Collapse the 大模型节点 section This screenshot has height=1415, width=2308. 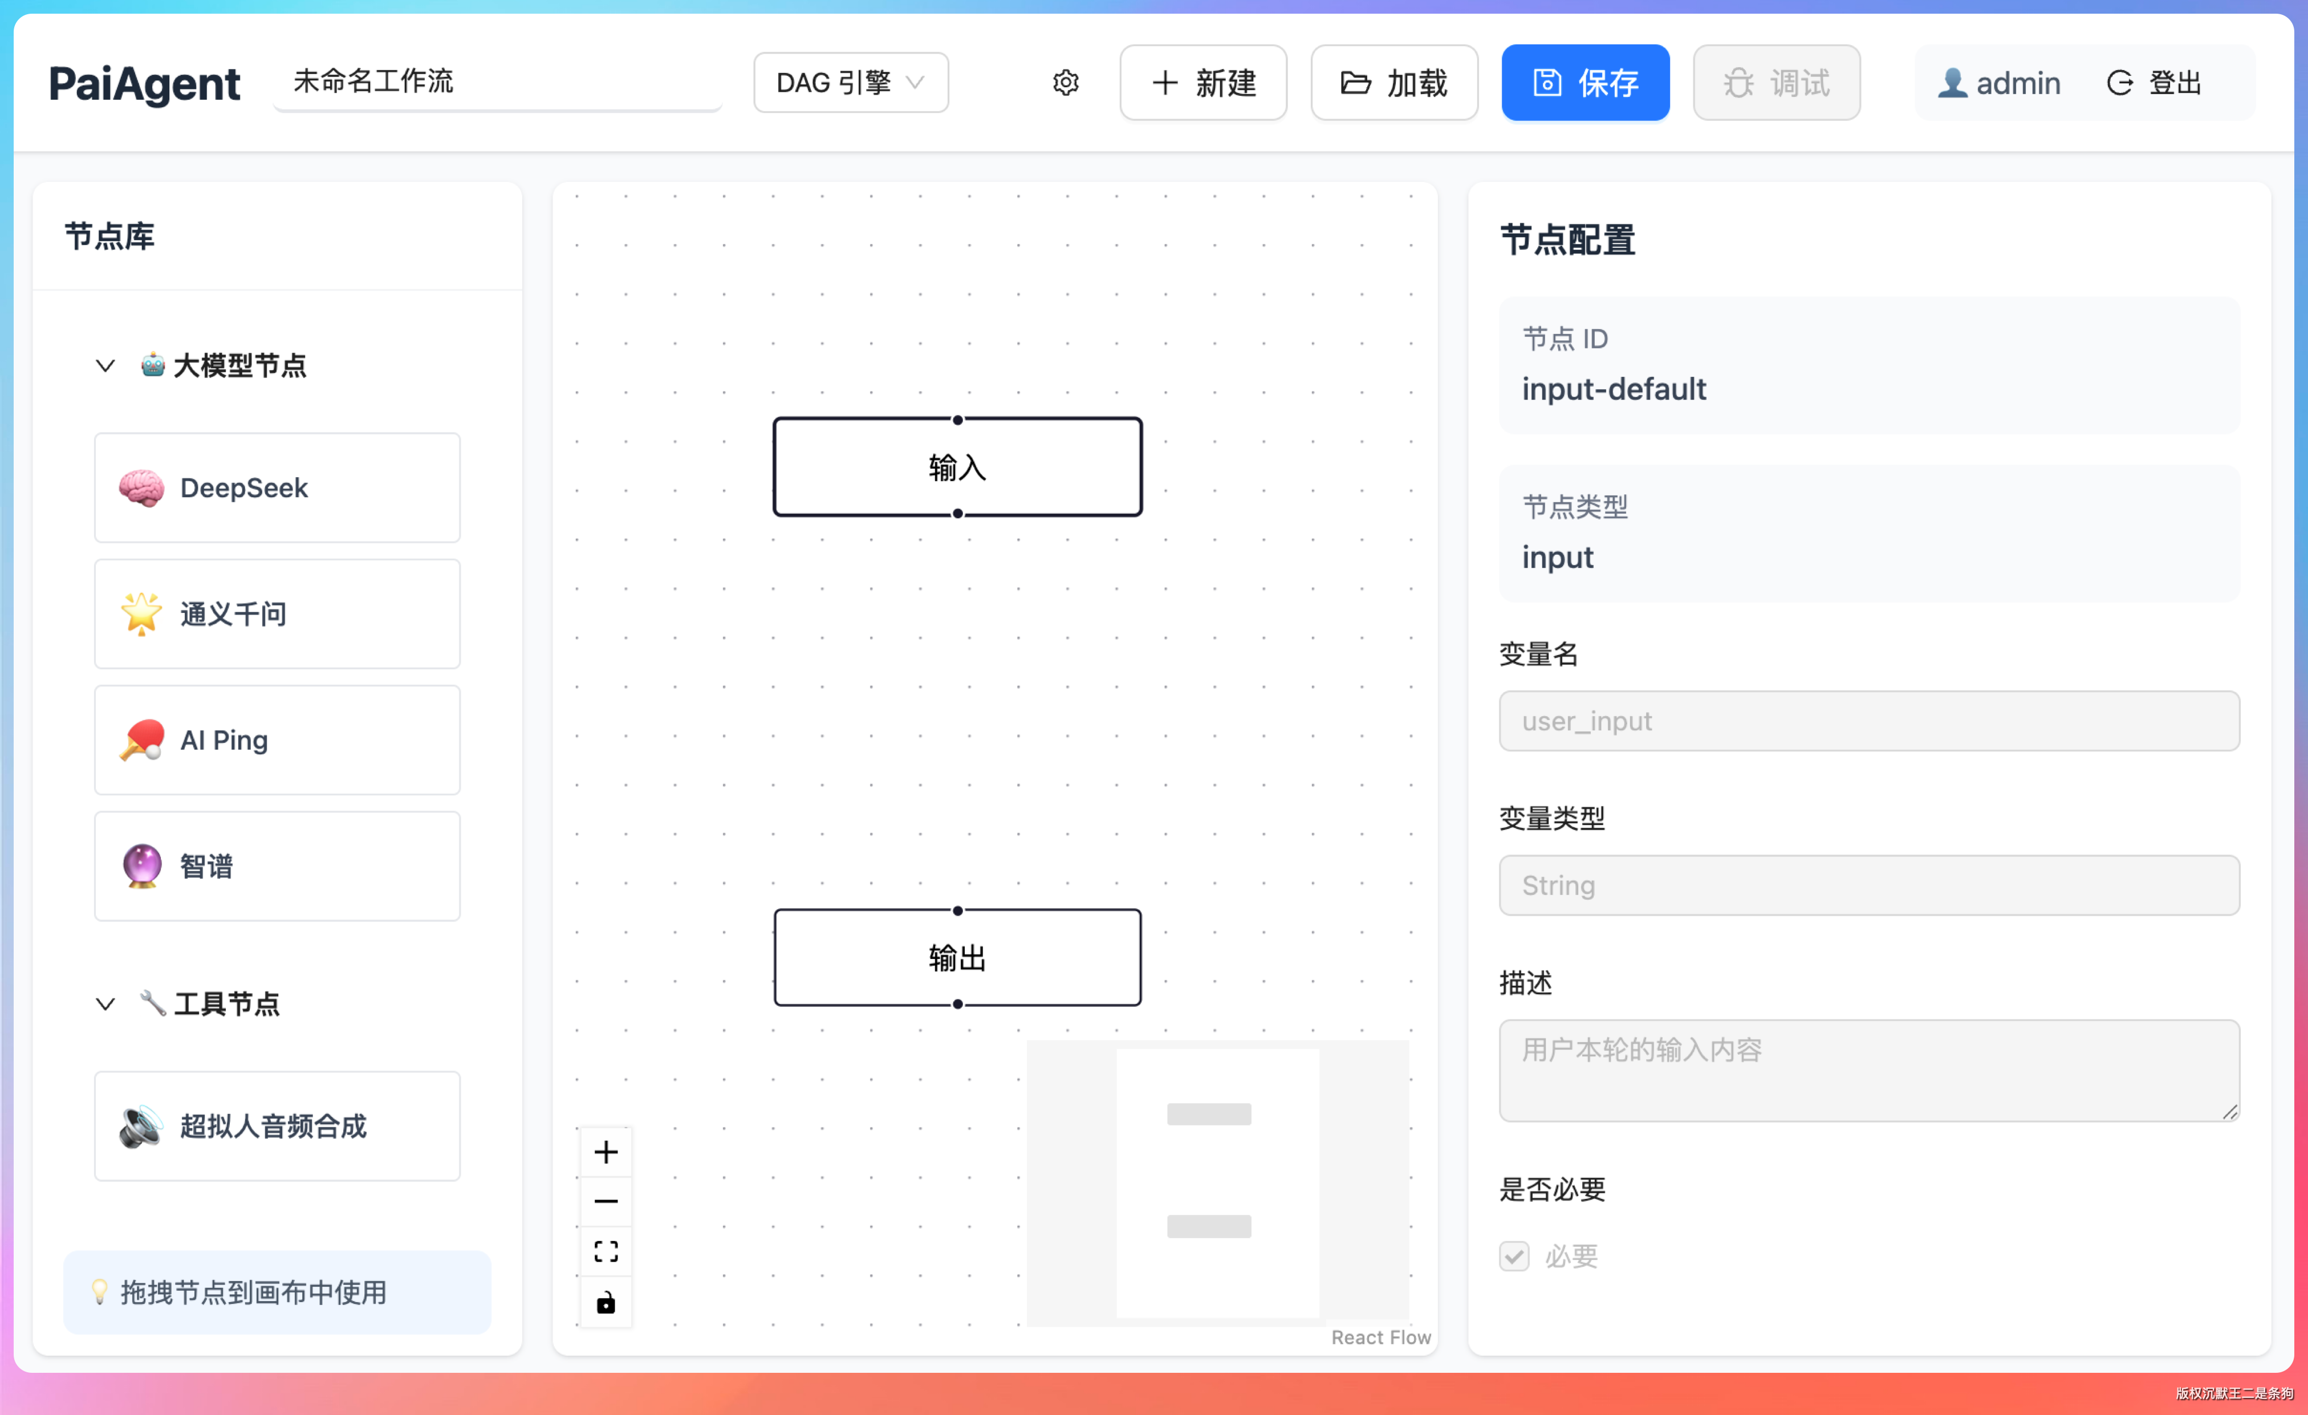coord(106,365)
